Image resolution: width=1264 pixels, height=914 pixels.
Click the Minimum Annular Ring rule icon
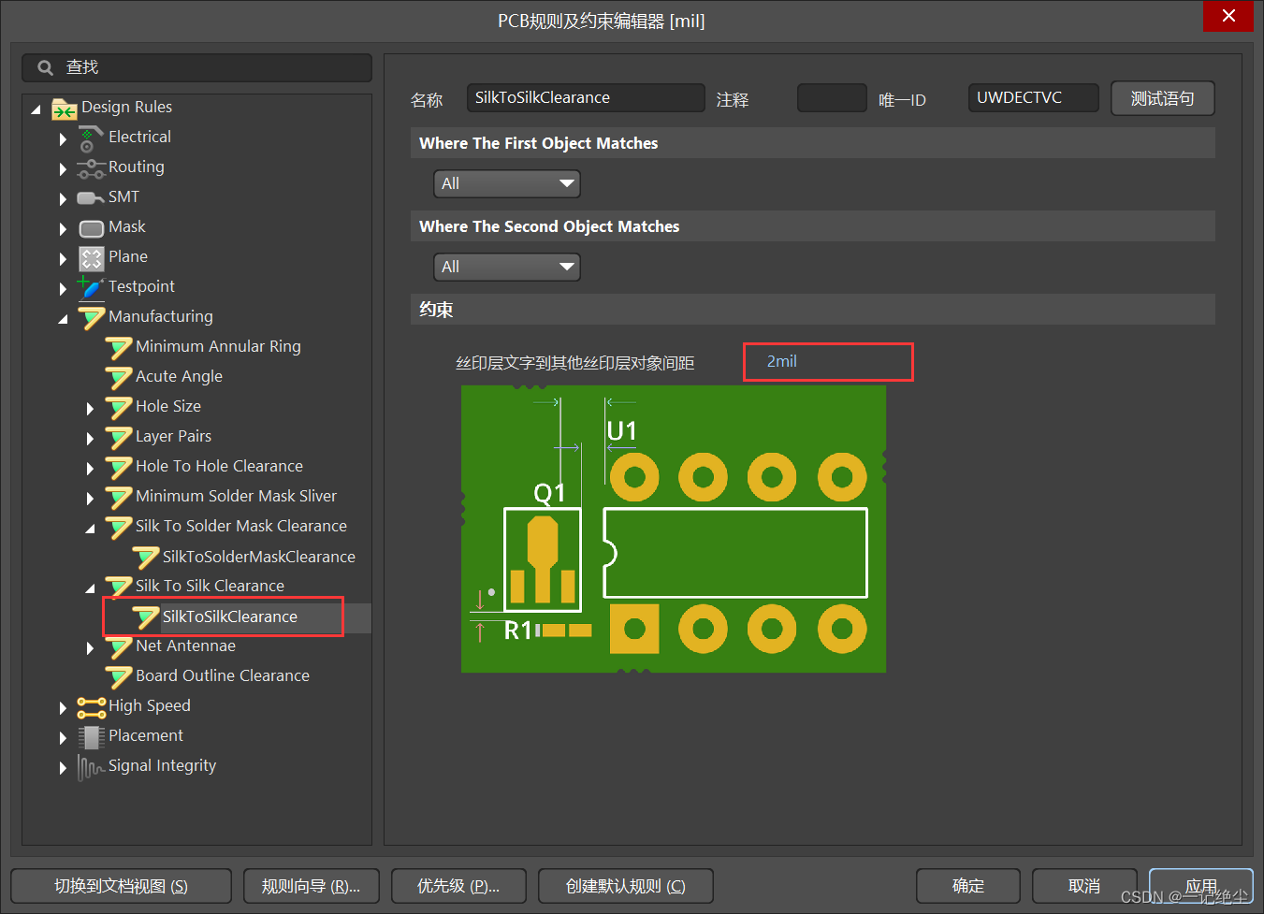(x=118, y=348)
